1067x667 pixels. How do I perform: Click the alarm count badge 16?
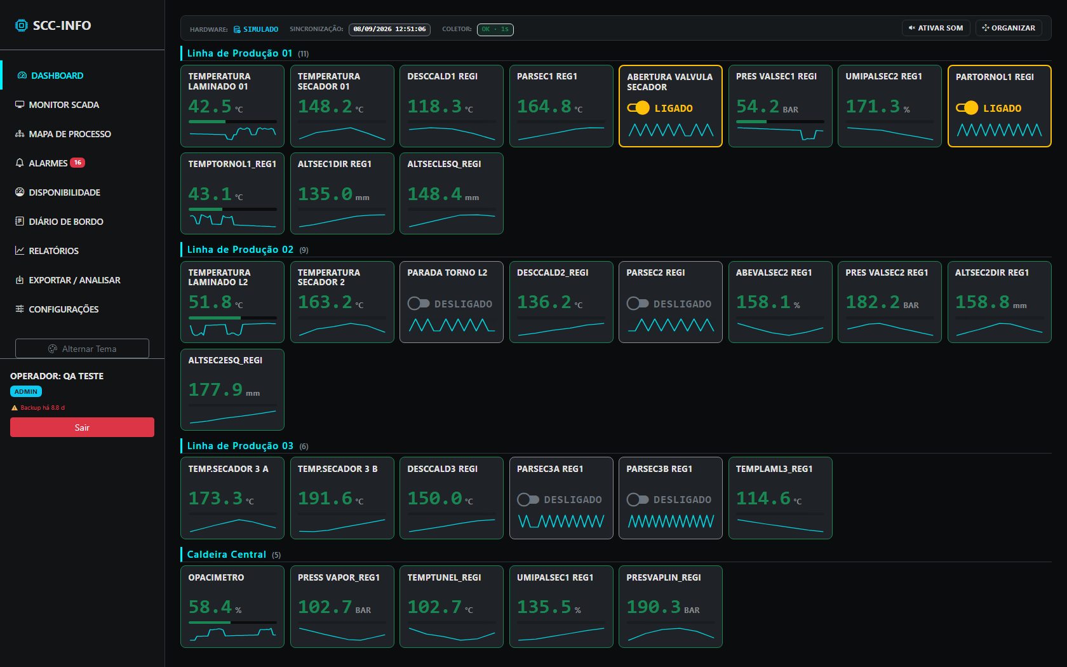coord(77,163)
